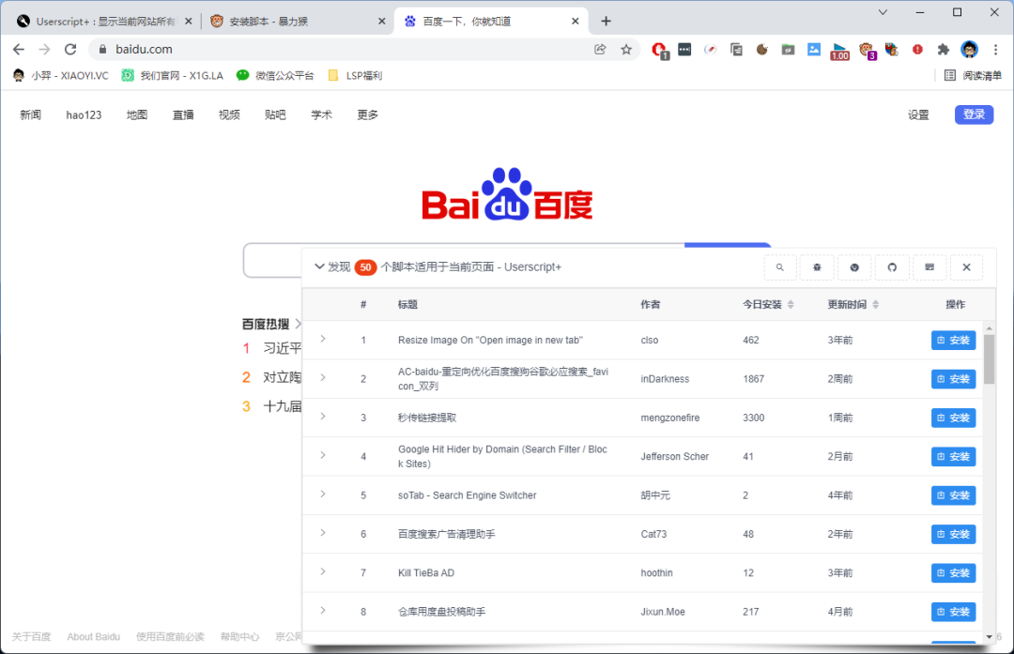Open the Extensions puzzle piece menu

pyautogui.click(x=944, y=49)
